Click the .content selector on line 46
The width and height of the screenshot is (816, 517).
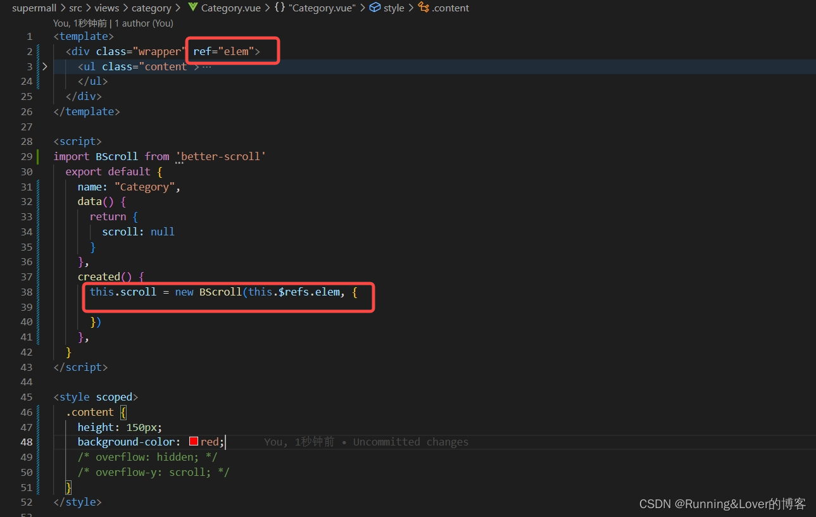[x=90, y=412]
